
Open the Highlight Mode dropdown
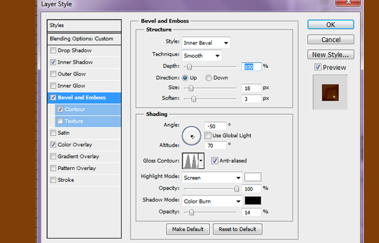(x=212, y=178)
